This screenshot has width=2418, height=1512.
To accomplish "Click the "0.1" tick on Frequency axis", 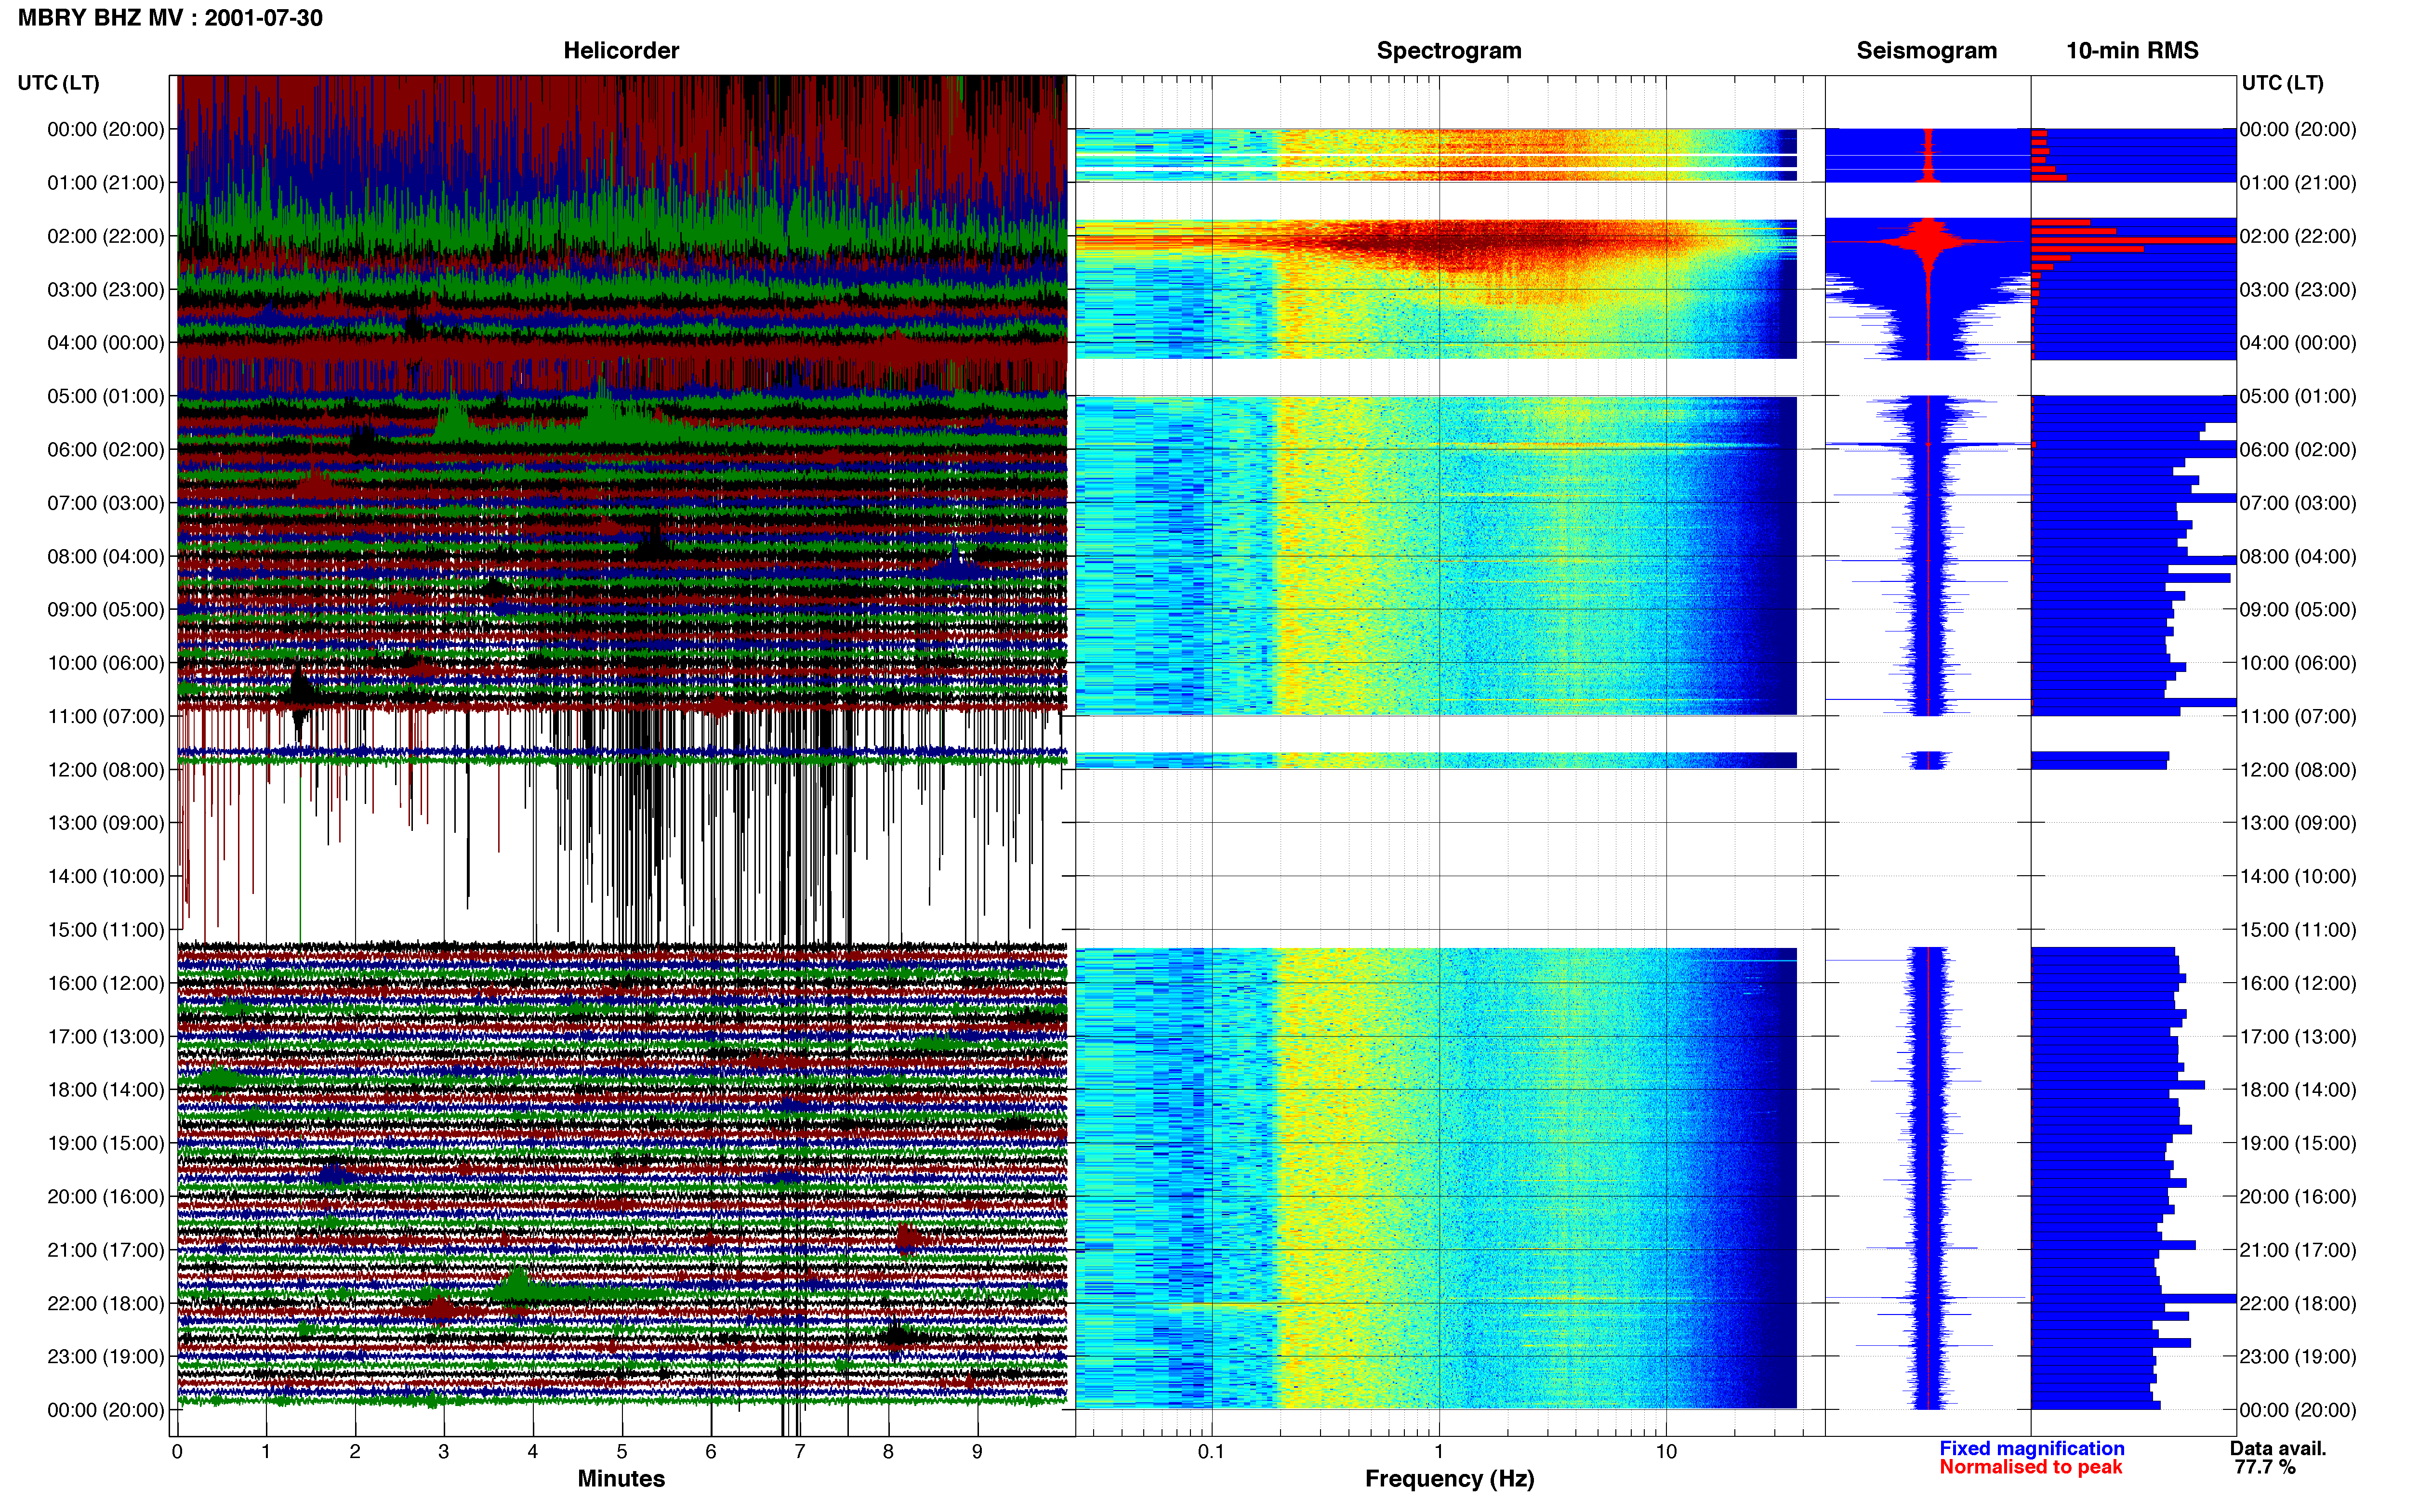I will pyautogui.click(x=1211, y=1451).
